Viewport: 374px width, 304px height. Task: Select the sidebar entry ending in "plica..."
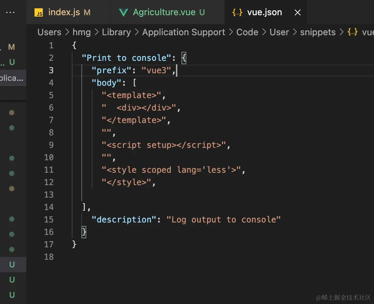tap(13, 78)
